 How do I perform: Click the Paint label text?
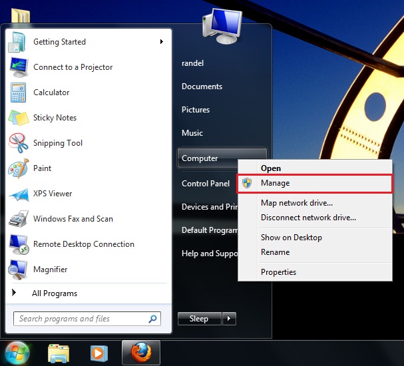tap(42, 168)
